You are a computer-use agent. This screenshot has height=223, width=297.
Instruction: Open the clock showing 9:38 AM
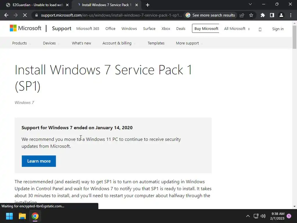(277, 216)
